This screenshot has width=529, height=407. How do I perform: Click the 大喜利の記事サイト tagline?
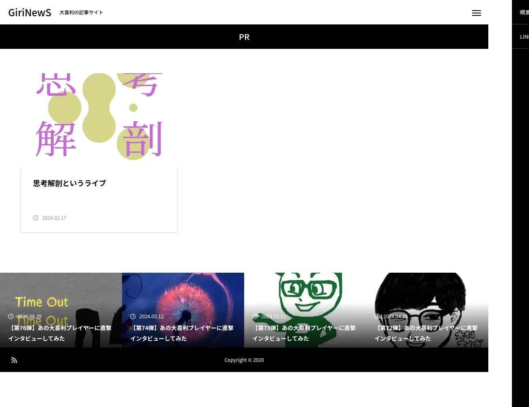pyautogui.click(x=81, y=13)
